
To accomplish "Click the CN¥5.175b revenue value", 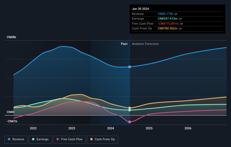I will [165, 14].
